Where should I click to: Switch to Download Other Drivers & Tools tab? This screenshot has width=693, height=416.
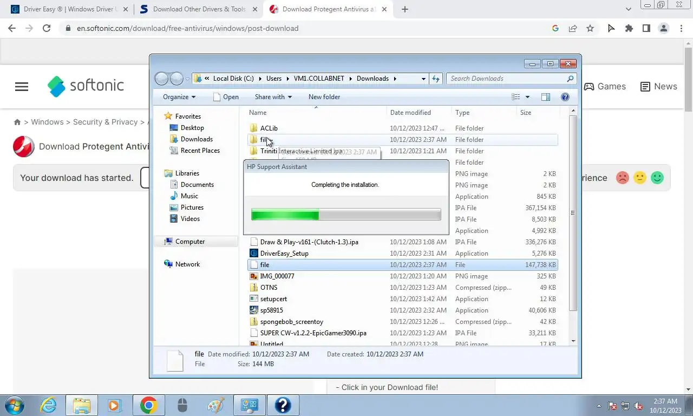(x=199, y=9)
